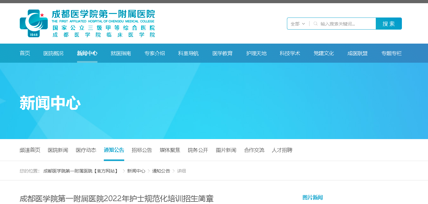Screen dimensions: 428x204
Task: Open the 专家介绍 menu item
Action: pos(155,53)
